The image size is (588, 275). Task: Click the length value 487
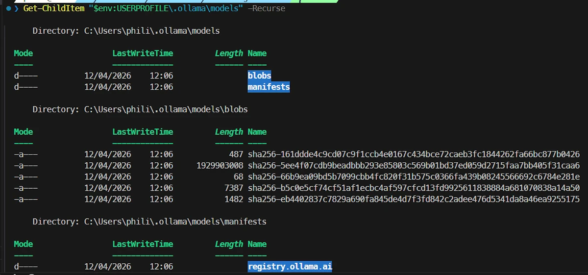pos(236,154)
